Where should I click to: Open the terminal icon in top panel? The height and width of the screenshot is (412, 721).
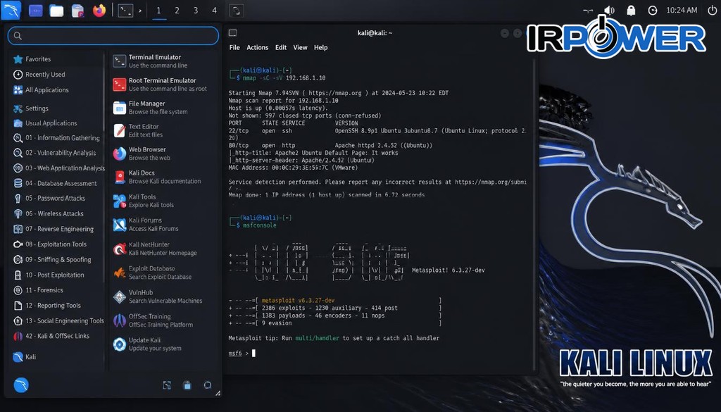coord(125,10)
